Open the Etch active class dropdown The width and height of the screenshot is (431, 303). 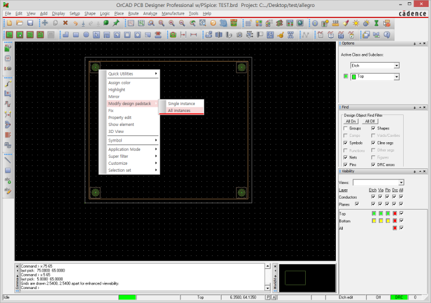[396, 66]
